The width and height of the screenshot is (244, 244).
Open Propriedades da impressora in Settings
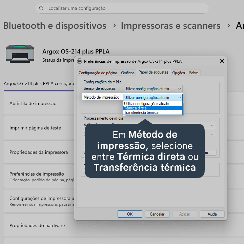click(x=39, y=152)
